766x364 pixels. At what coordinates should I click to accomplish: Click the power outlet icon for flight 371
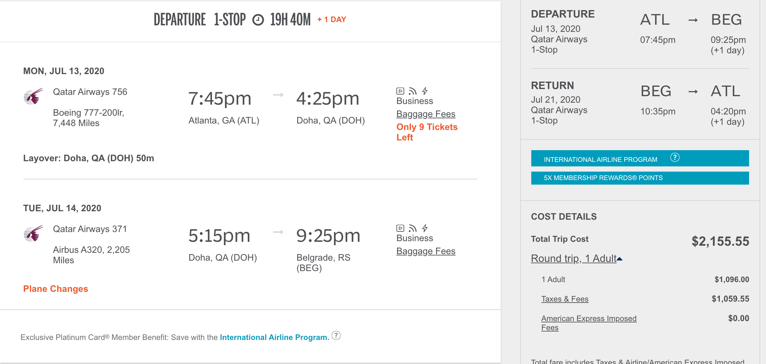(425, 228)
